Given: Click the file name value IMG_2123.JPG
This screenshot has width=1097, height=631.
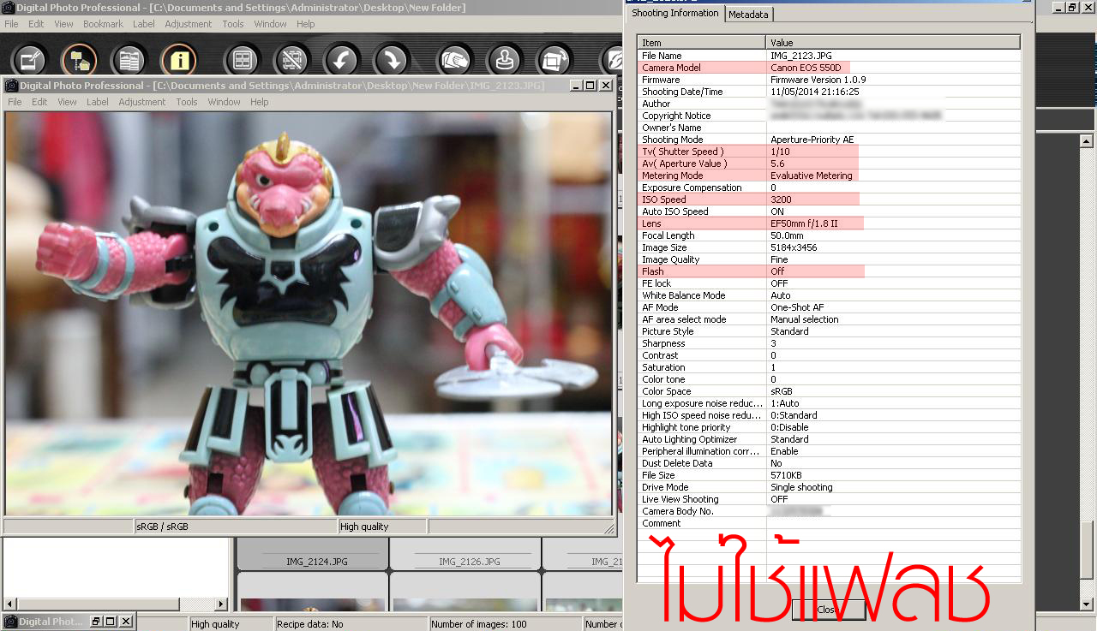Looking at the screenshot, I should click(x=800, y=56).
